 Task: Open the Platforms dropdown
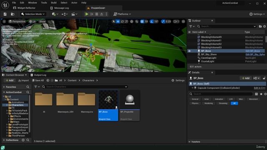click(122, 14)
